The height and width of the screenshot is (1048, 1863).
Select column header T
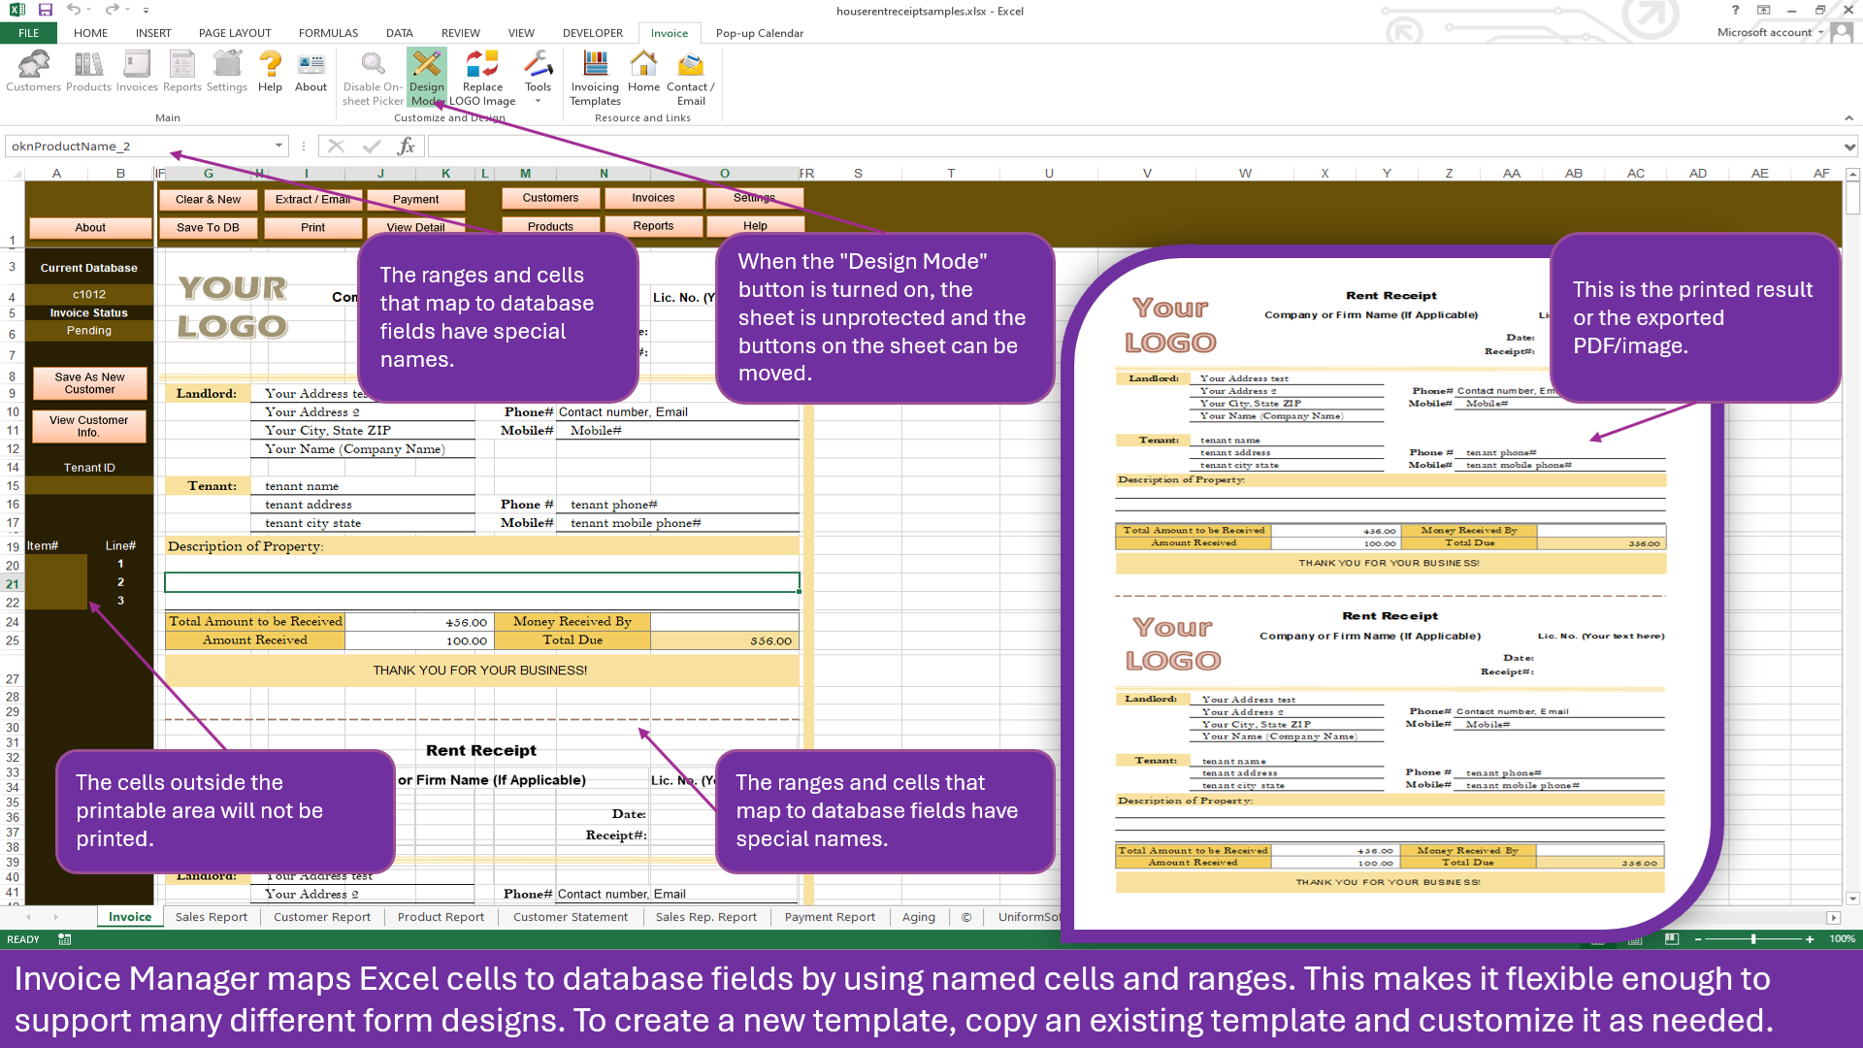click(951, 174)
